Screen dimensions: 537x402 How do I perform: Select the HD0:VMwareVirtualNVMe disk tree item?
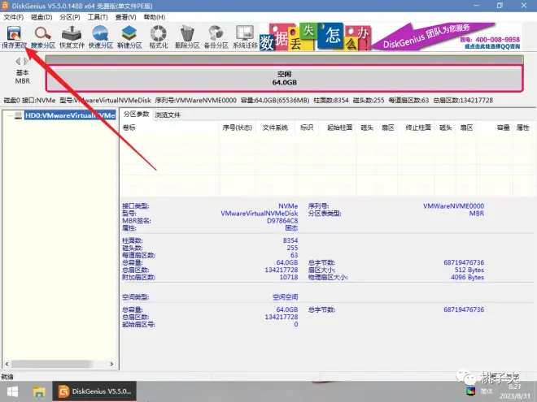70,115
